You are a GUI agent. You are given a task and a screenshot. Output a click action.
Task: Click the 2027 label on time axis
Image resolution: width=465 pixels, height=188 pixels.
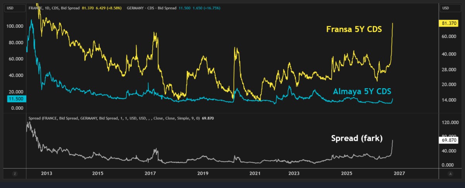(x=399, y=174)
